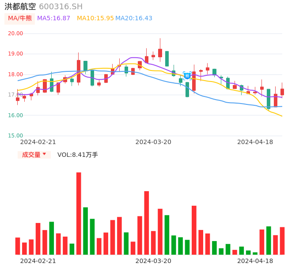Click the 18.00 price axis label
This screenshot has width=303, height=267.
[x=15, y=74]
